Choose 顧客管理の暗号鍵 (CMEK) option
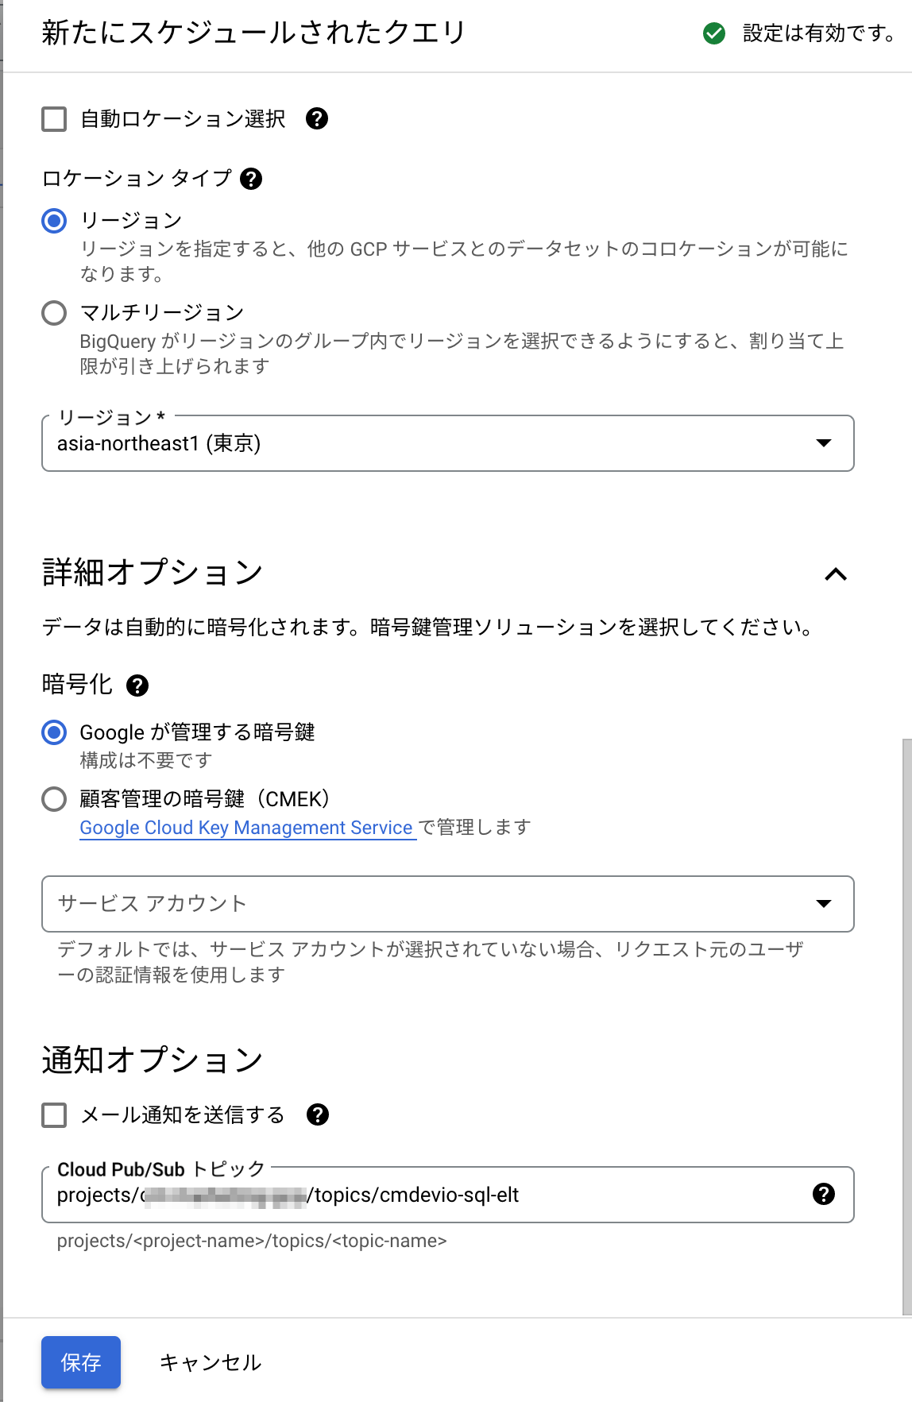Viewport: 912px width, 1402px height. pos(54,799)
